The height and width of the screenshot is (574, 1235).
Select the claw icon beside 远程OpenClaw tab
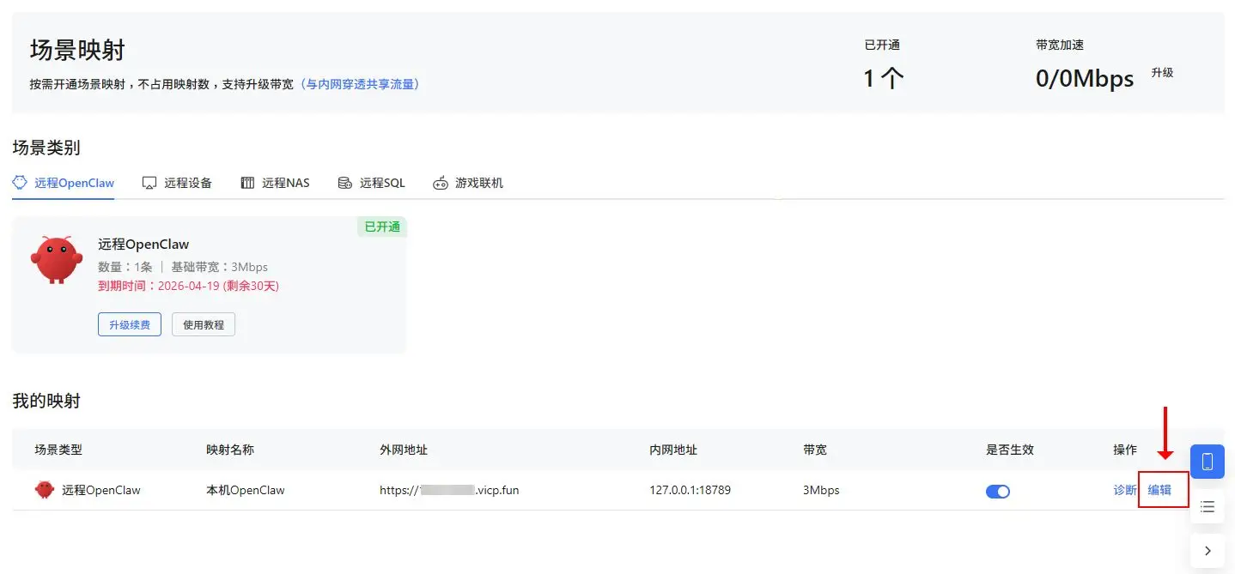pos(19,182)
